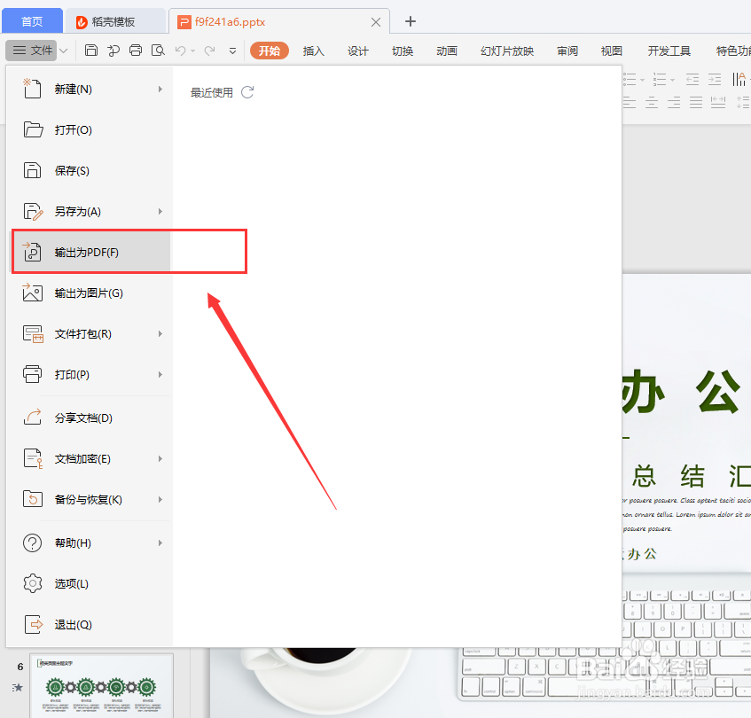751x718 pixels.
Task: Click the Undo icon
Action: click(x=181, y=51)
